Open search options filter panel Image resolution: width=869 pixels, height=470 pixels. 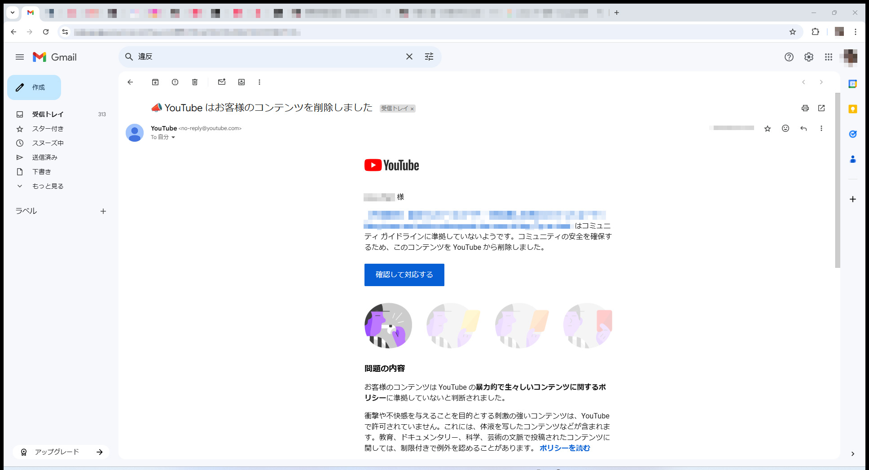[429, 57]
